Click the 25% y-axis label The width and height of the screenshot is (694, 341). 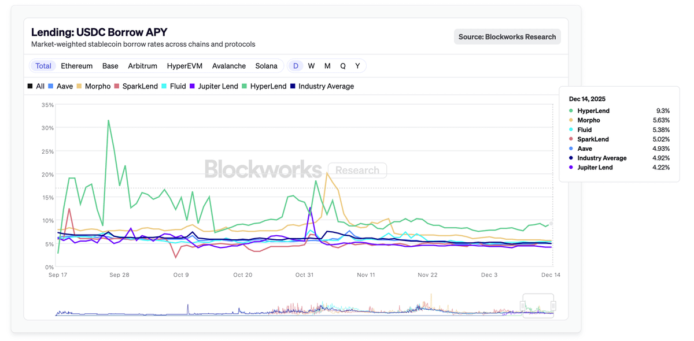coord(48,151)
